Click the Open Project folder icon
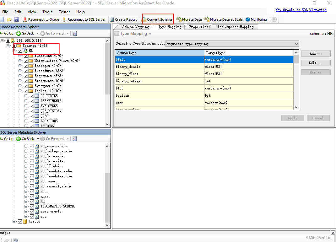 coord(9,19)
